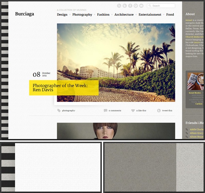This screenshot has height=193, width=205.
Task: Click the 'tweet this' link
Action: 167,111
